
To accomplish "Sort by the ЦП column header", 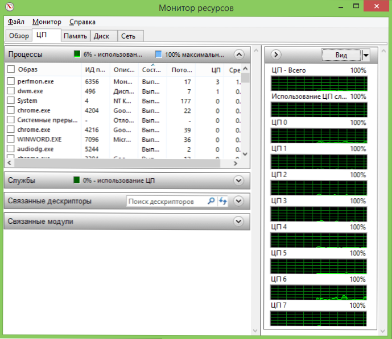I will tap(209, 70).
